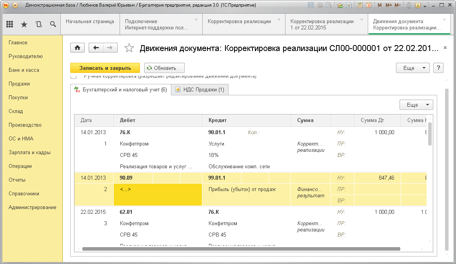Screen dimensions: 456x264
Task: Open the Банк и касса section
Action: point(24,70)
